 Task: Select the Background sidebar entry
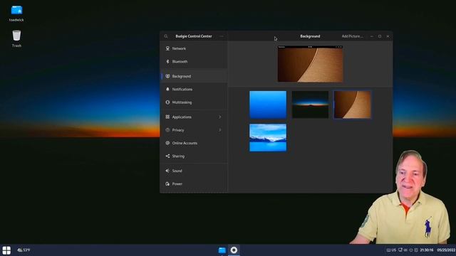[194, 76]
